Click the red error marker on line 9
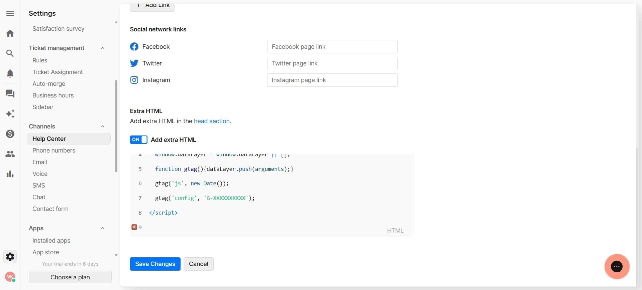Image resolution: width=642 pixels, height=290 pixels. coord(134,227)
